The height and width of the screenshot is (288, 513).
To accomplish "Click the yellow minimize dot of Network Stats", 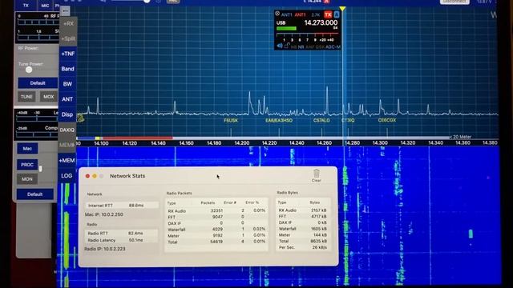I will (x=95, y=176).
